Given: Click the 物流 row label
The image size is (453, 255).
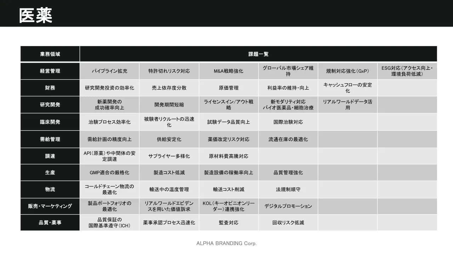Looking at the screenshot, I should (x=50, y=189).
